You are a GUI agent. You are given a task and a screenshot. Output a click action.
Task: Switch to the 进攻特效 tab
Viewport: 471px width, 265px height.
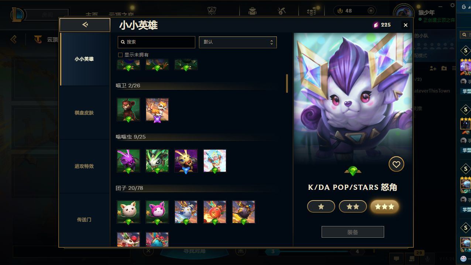[x=85, y=166]
